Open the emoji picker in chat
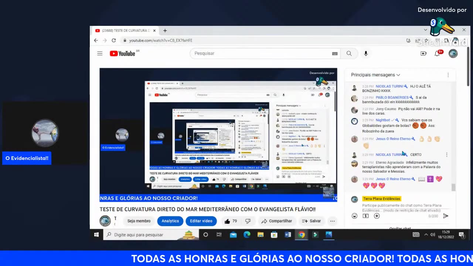 (x=354, y=216)
